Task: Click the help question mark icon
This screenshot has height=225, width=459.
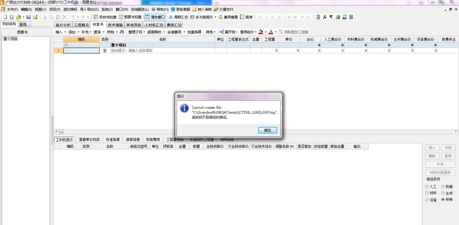Action: 153,9
